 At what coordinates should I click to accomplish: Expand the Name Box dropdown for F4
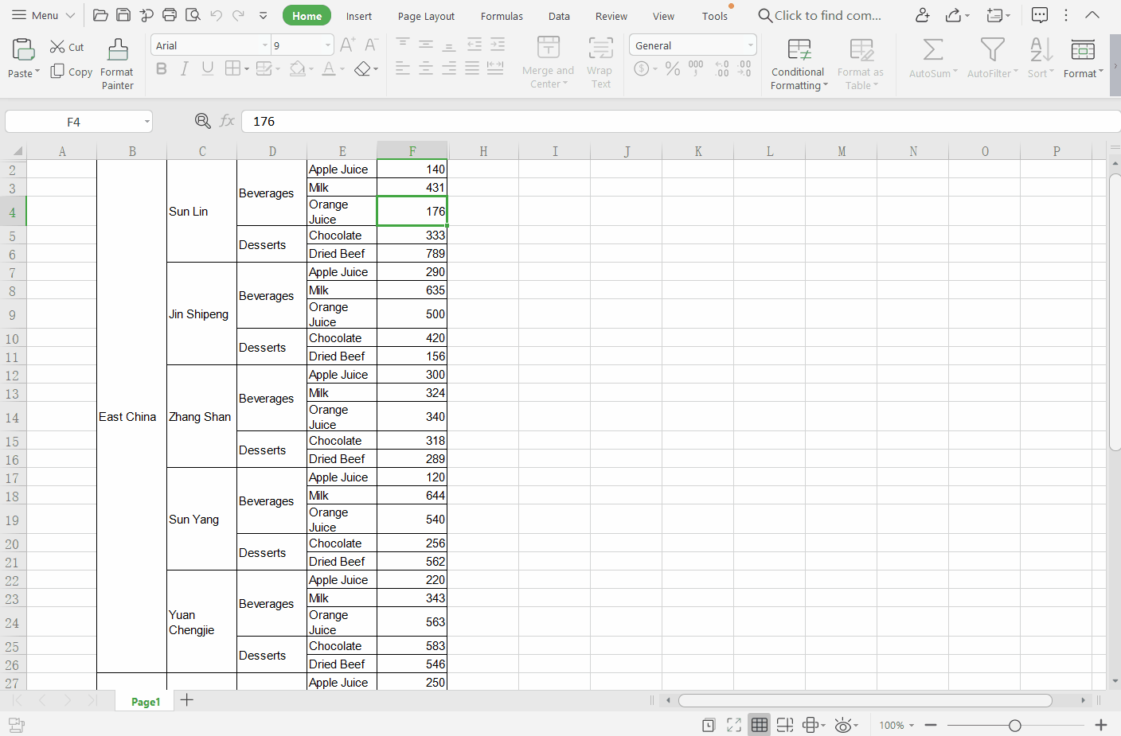click(x=147, y=122)
